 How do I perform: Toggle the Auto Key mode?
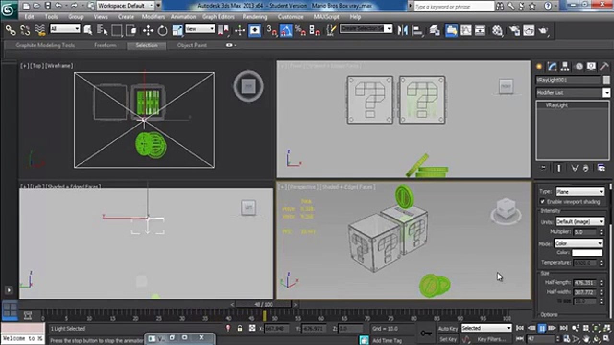pos(448,329)
